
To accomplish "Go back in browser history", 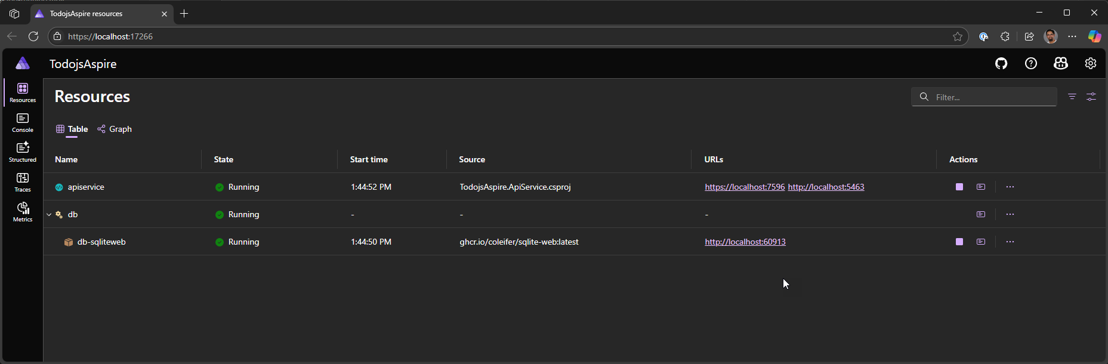I will tap(12, 36).
